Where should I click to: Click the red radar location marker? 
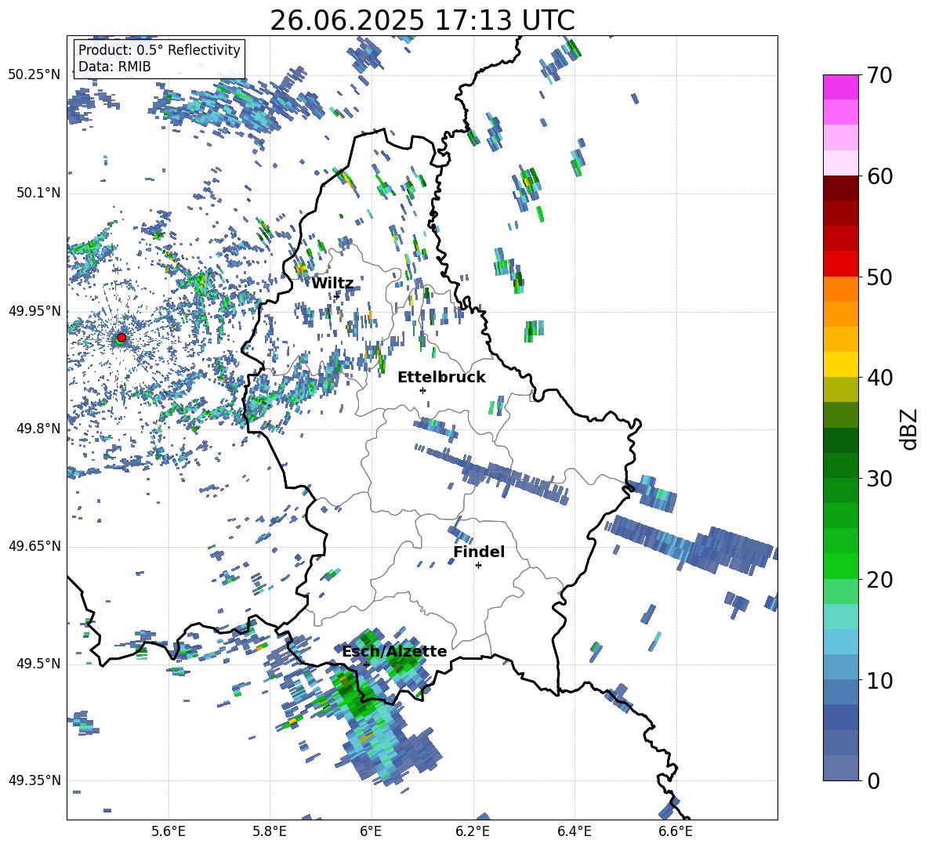(121, 338)
